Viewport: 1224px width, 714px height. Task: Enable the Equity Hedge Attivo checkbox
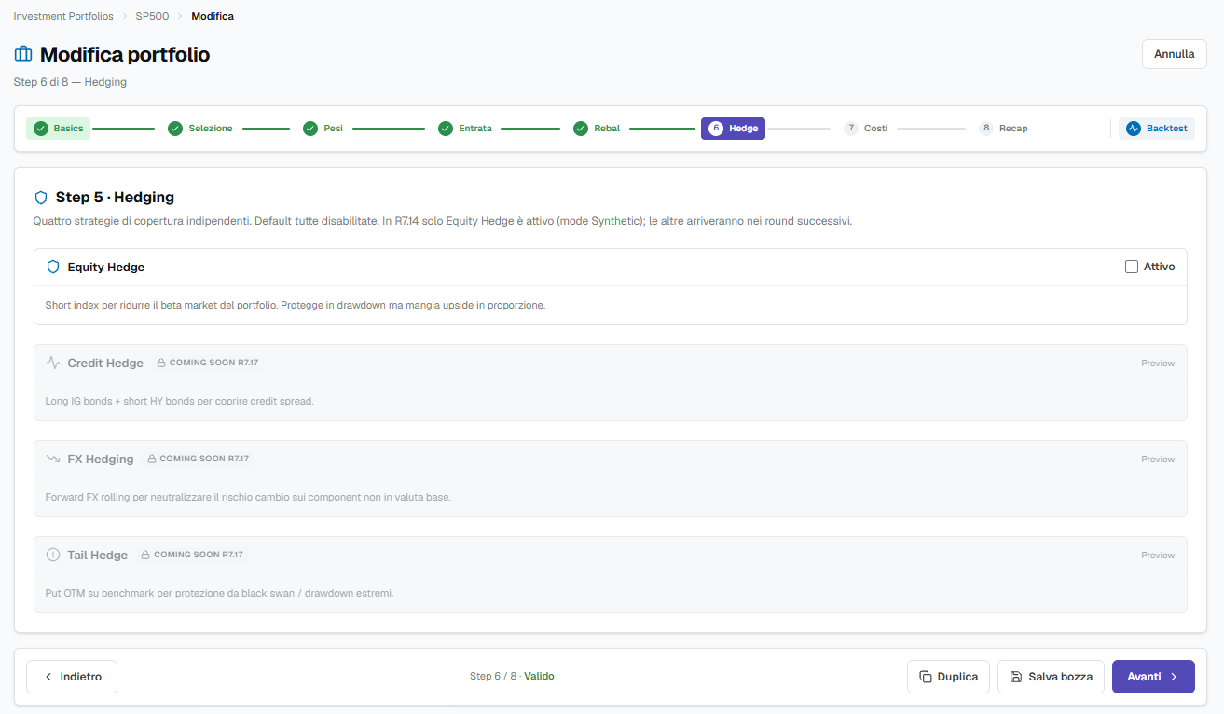tap(1132, 267)
